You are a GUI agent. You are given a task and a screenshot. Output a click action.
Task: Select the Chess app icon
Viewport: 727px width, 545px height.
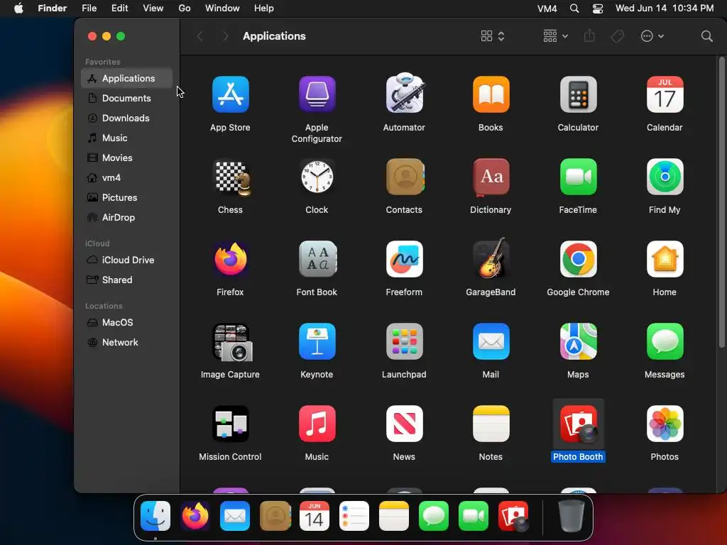pos(232,177)
